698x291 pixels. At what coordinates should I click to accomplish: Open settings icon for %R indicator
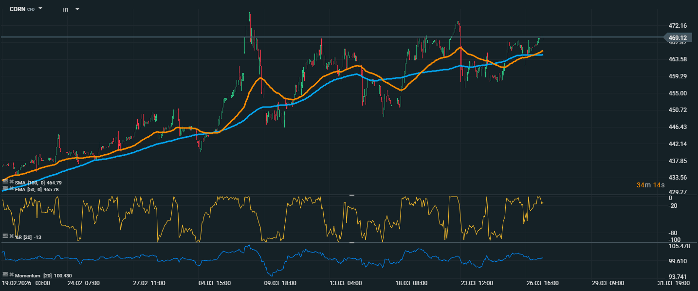(5, 236)
